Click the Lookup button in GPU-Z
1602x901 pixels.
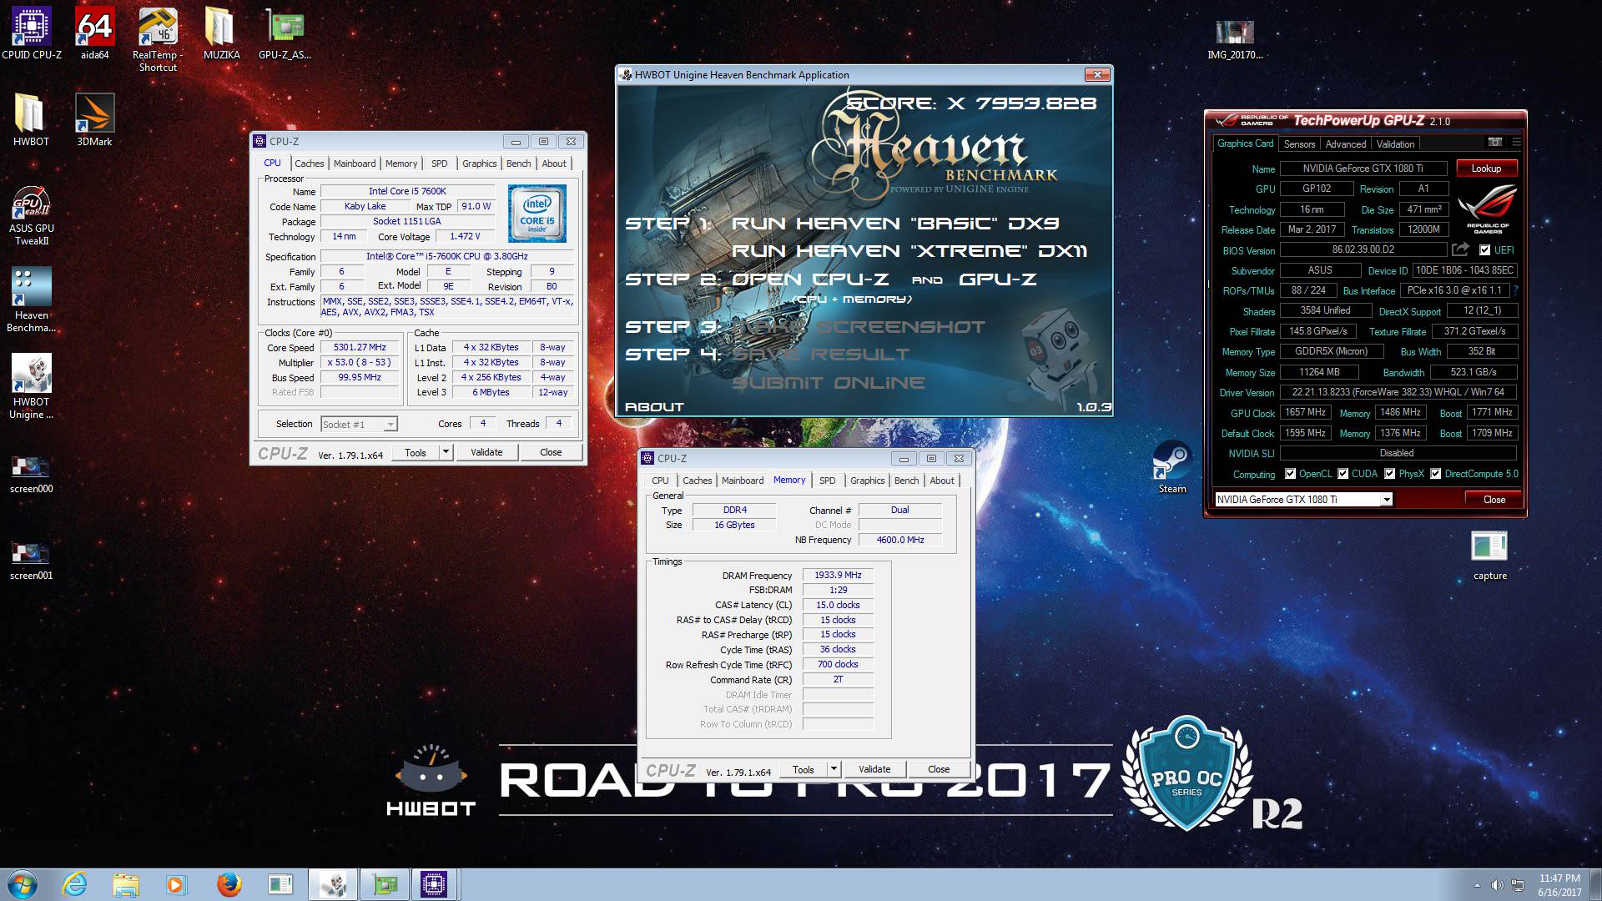[x=1486, y=169]
